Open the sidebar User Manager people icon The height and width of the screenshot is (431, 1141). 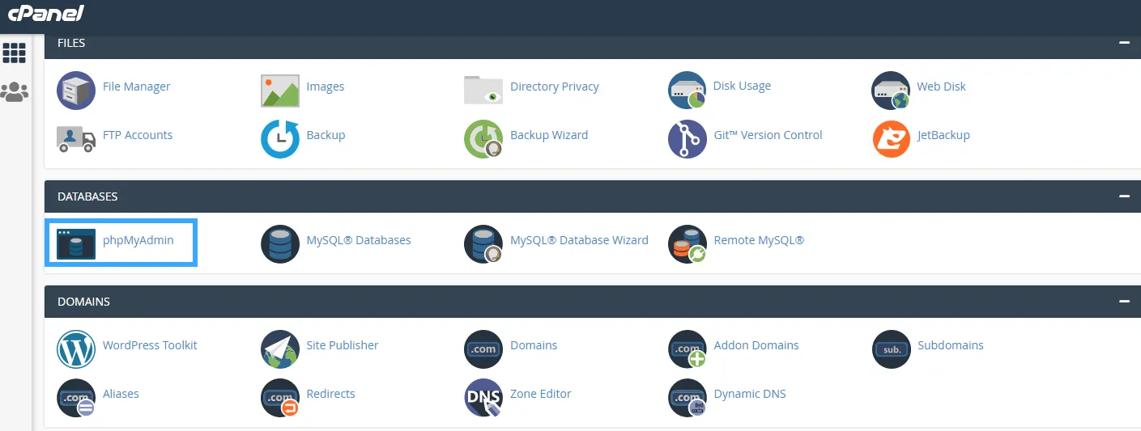15,91
